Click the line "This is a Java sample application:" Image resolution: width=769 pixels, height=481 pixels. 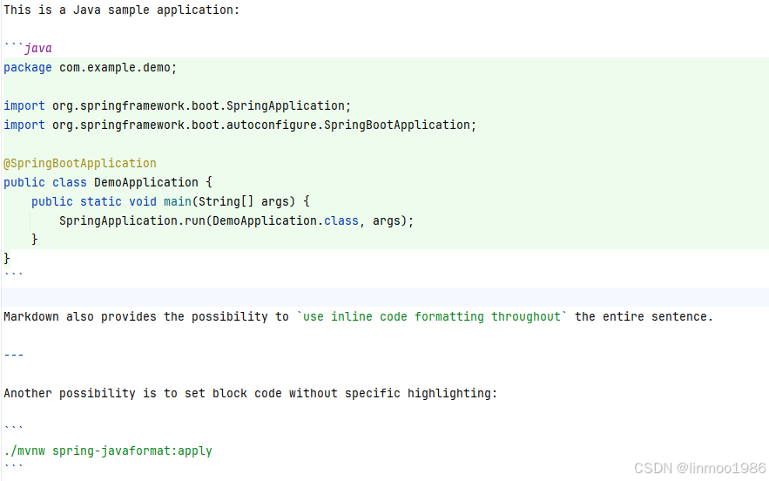pyautogui.click(x=122, y=10)
